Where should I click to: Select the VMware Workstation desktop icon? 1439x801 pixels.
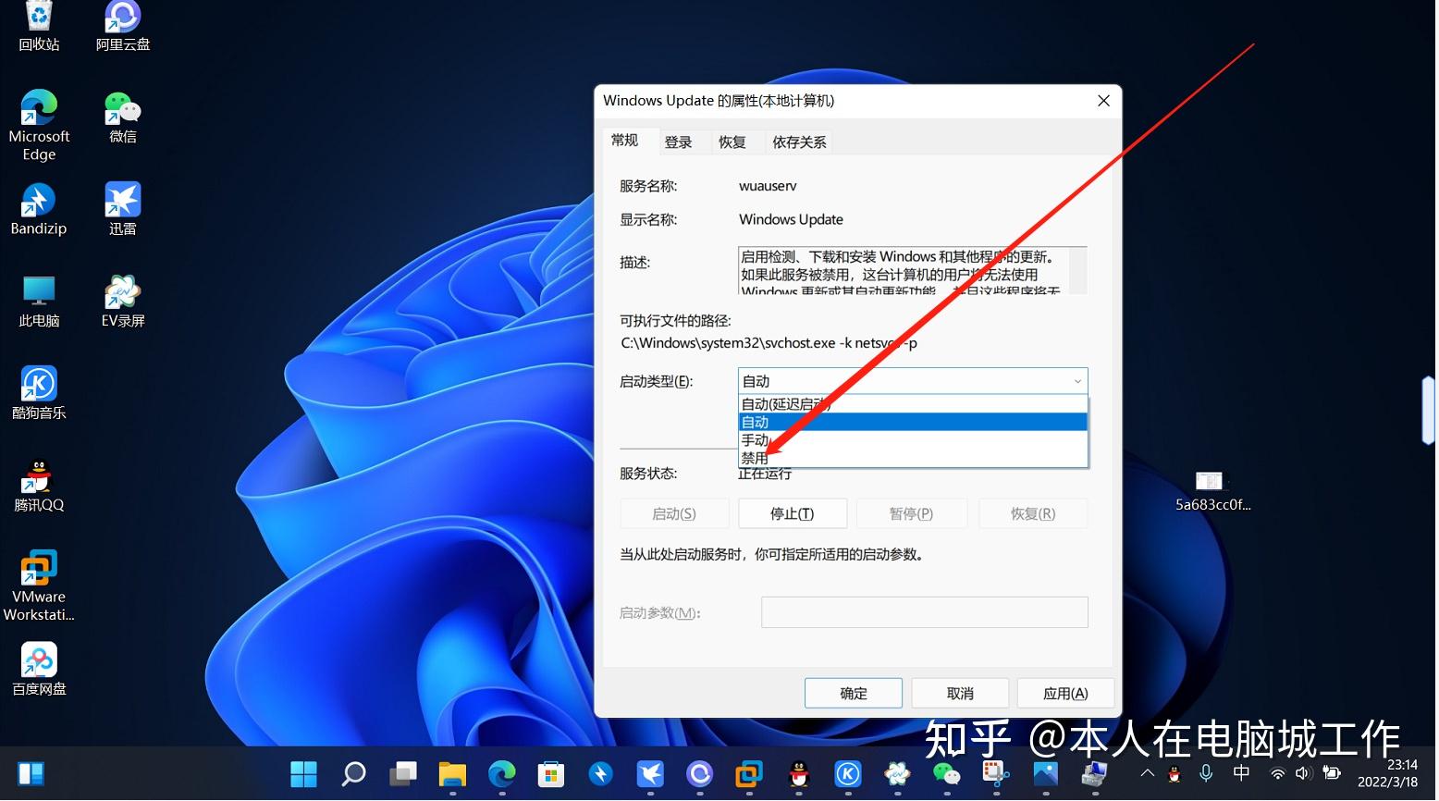(x=39, y=585)
